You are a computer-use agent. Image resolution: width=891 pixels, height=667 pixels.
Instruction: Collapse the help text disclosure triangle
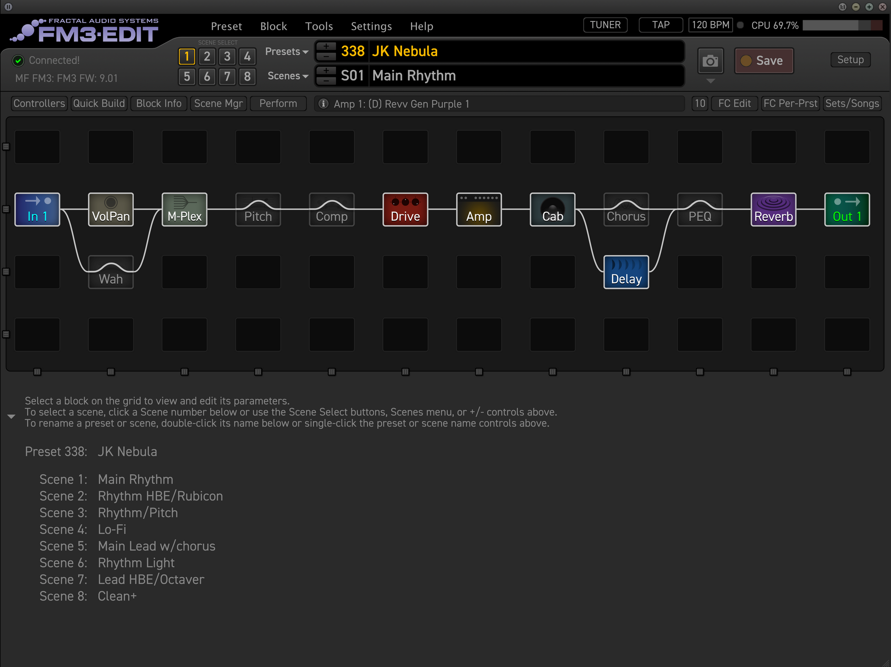[11, 416]
